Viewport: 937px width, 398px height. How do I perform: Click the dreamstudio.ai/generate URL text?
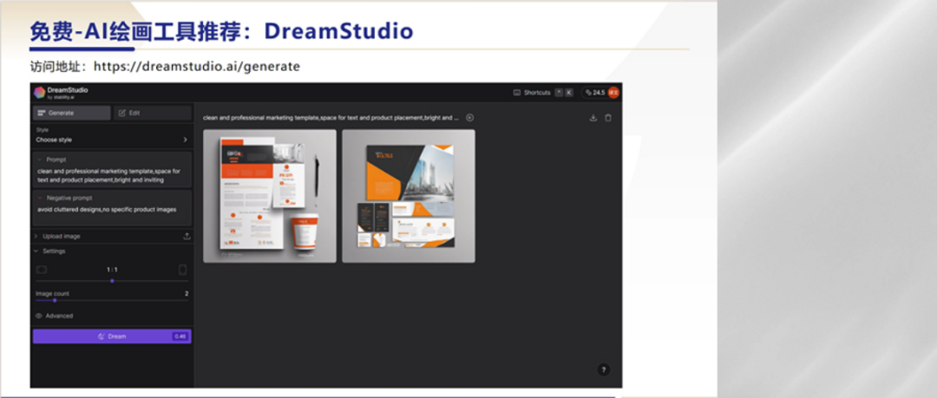pyautogui.click(x=197, y=66)
